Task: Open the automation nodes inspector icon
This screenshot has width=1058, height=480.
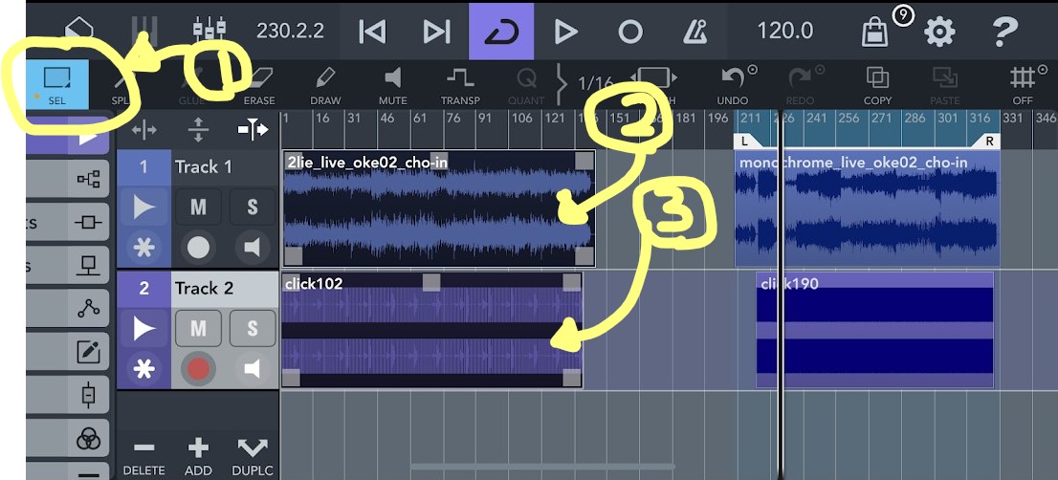Action: [x=88, y=308]
